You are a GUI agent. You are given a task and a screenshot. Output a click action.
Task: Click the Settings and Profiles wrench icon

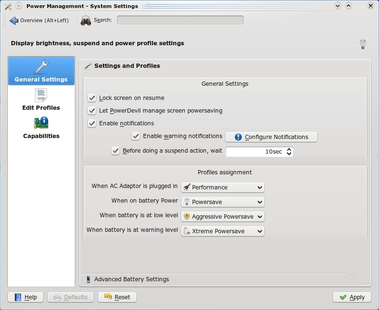88,66
